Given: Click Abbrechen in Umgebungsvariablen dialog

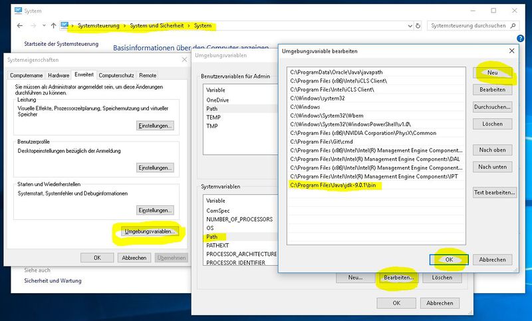Looking at the screenshot, I should click(440, 303).
